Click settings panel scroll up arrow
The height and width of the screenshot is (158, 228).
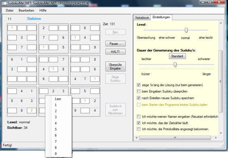(x=221, y=23)
